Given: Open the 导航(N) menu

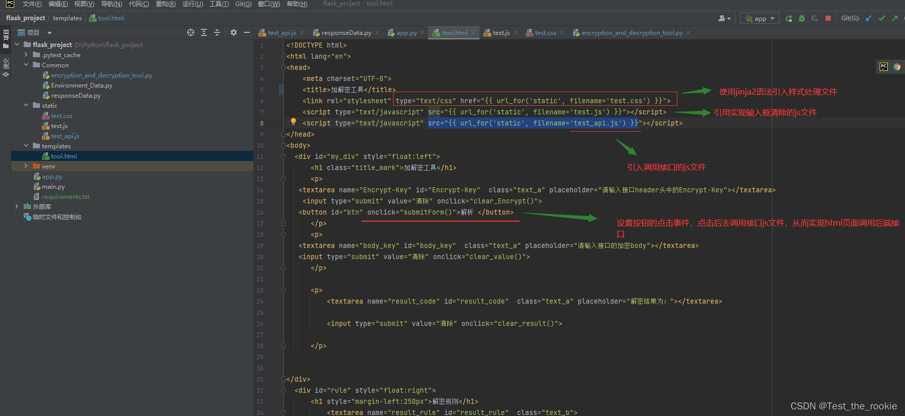Looking at the screenshot, I should (111, 4).
